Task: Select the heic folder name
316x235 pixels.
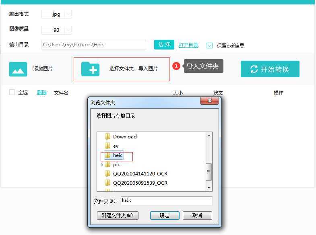Action: [118, 155]
